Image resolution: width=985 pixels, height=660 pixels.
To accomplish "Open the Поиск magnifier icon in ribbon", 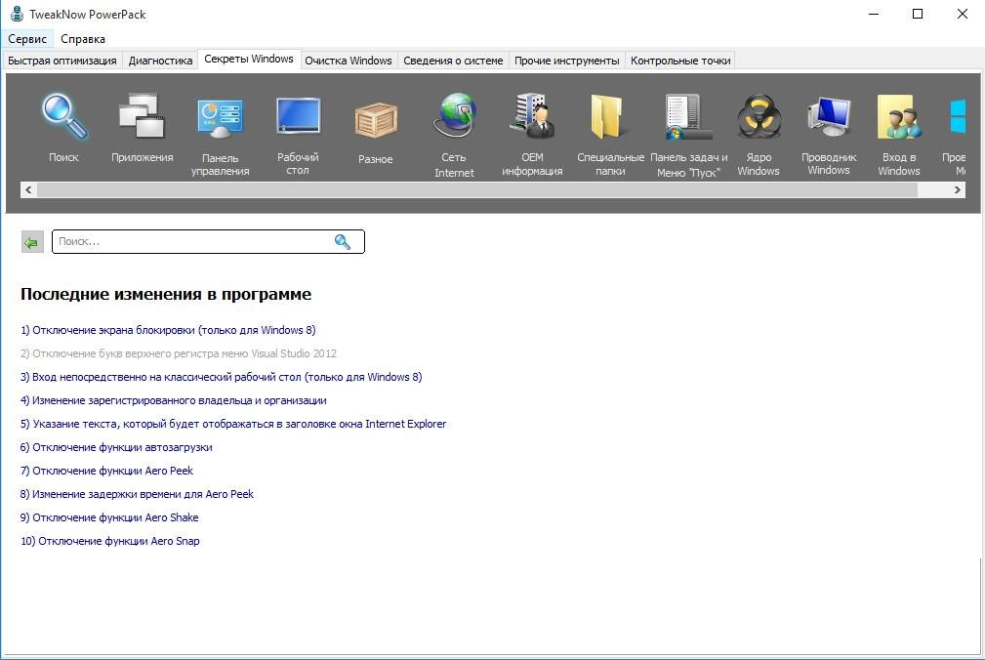I will click(x=64, y=117).
